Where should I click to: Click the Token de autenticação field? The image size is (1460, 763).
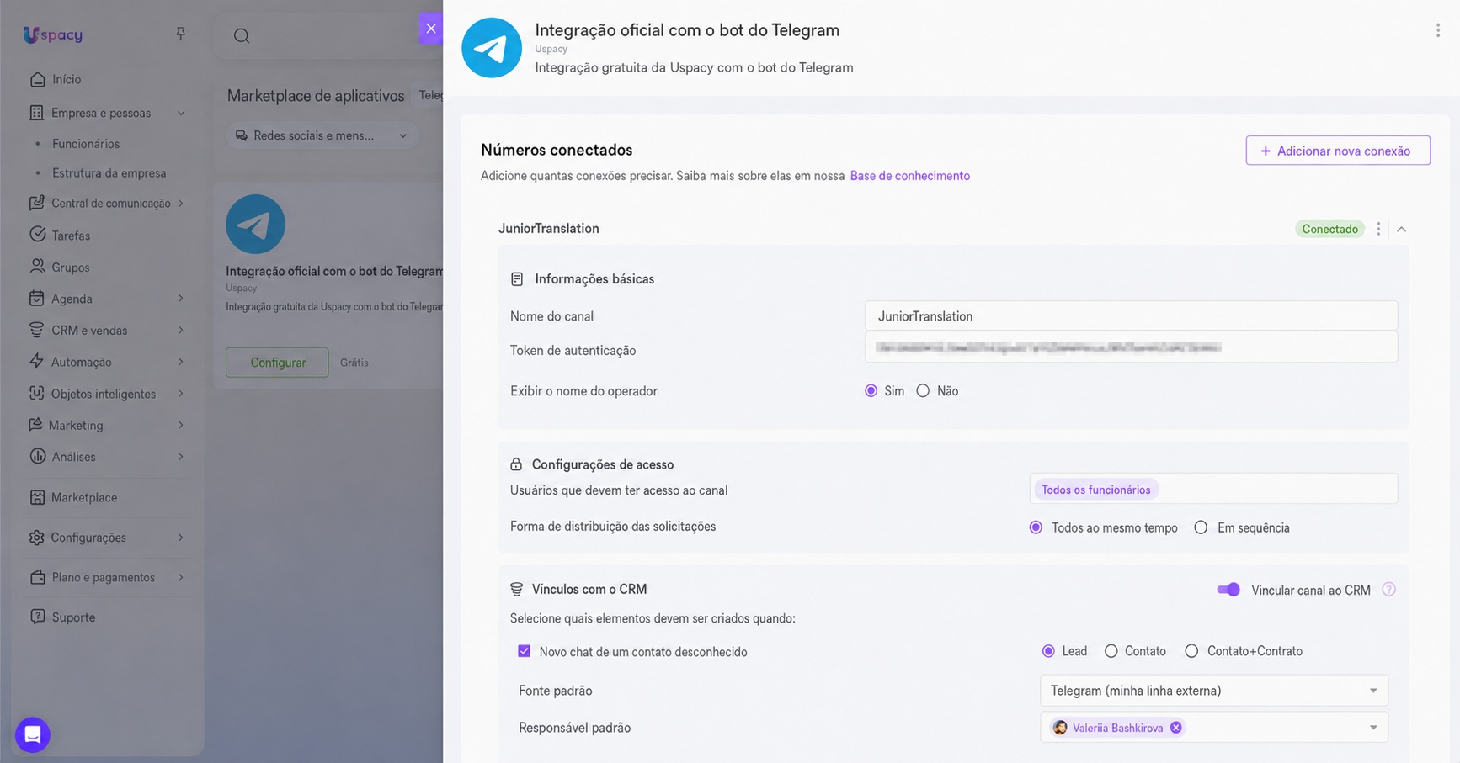1131,347
